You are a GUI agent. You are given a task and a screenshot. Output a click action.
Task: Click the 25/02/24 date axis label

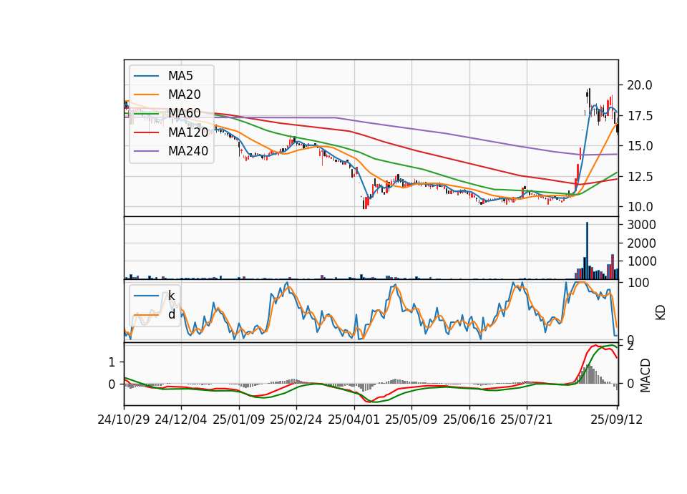click(x=296, y=420)
